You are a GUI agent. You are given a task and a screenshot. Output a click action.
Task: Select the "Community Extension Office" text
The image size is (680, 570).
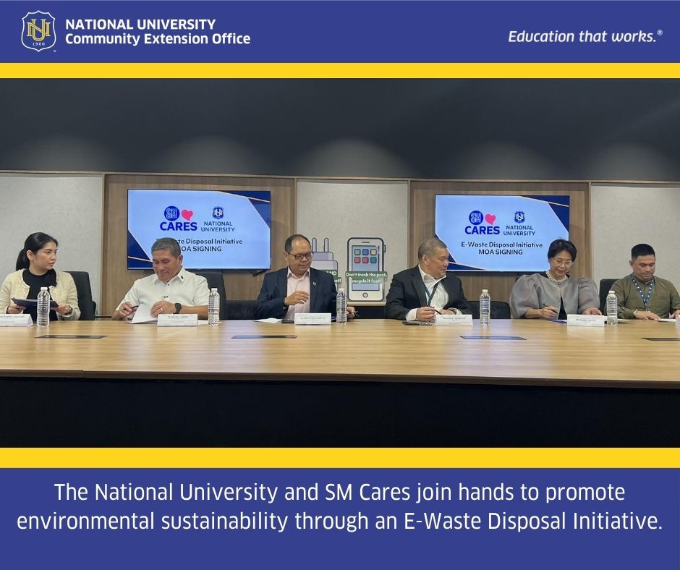pyautogui.click(x=158, y=39)
